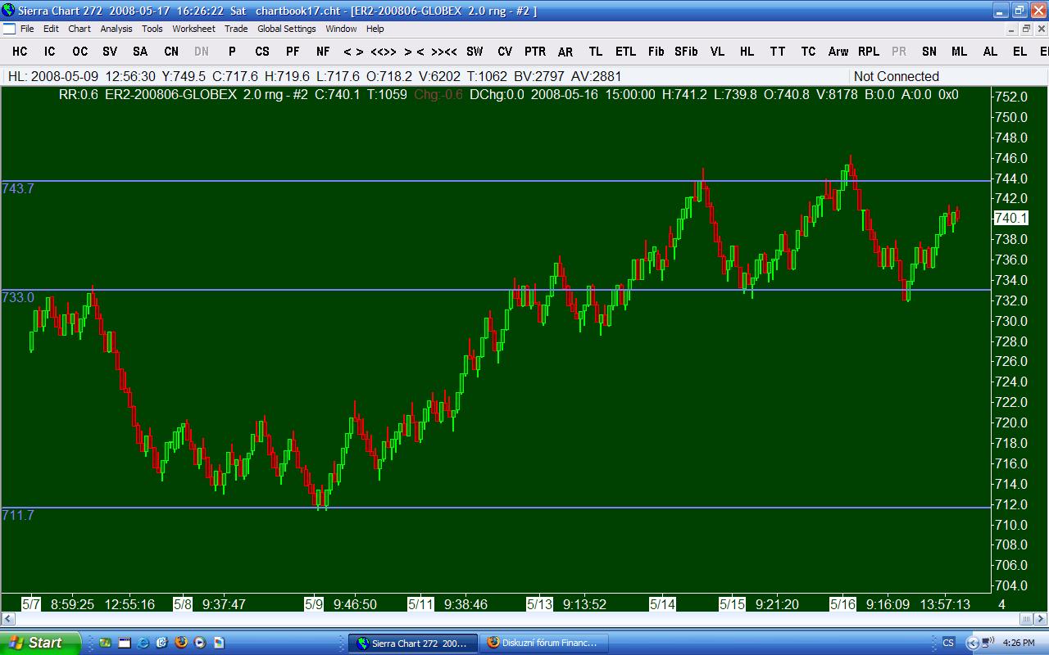Screen dimensions: 1049x655
Task: Click the chart scrollbar left arrow
Action: (8, 619)
